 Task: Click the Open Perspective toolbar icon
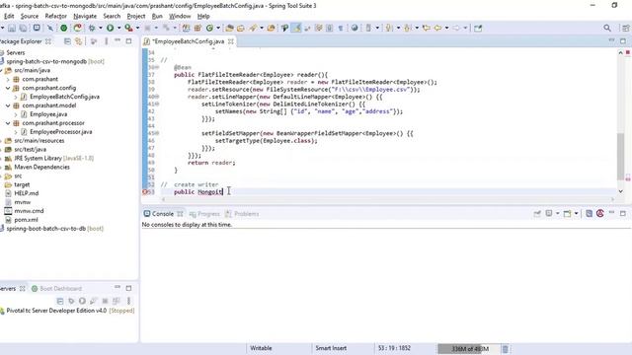[625, 29]
